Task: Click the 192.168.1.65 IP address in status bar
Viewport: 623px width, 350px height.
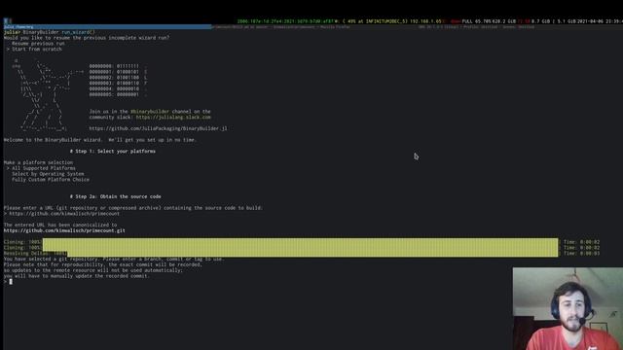Action: [425, 21]
